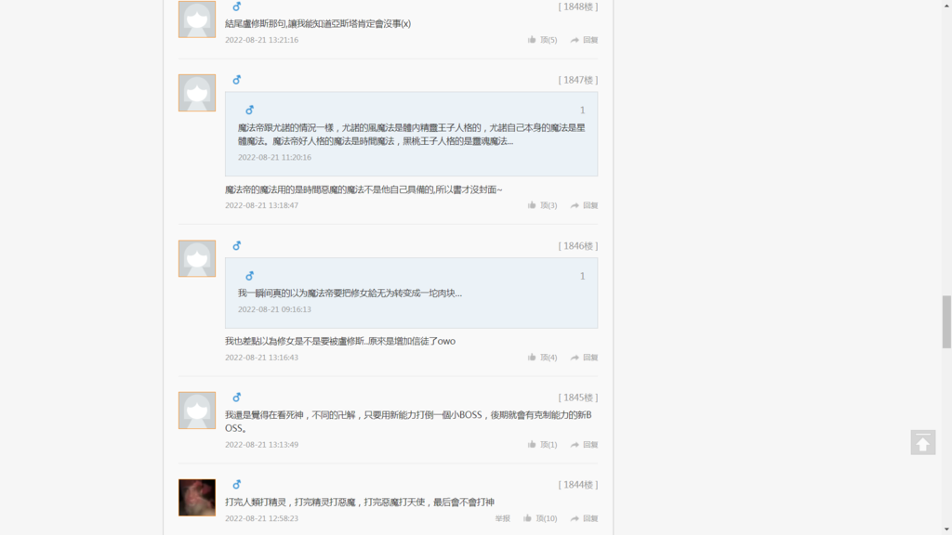Click reply arrow on floor 1848 comment
This screenshot has height=535, width=952.
tap(584, 40)
